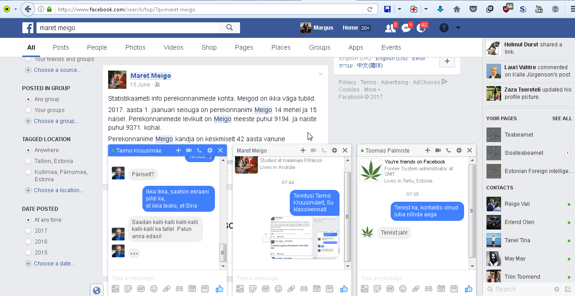
Task: Open the Quick Help question mark icon
Action: [444, 28]
